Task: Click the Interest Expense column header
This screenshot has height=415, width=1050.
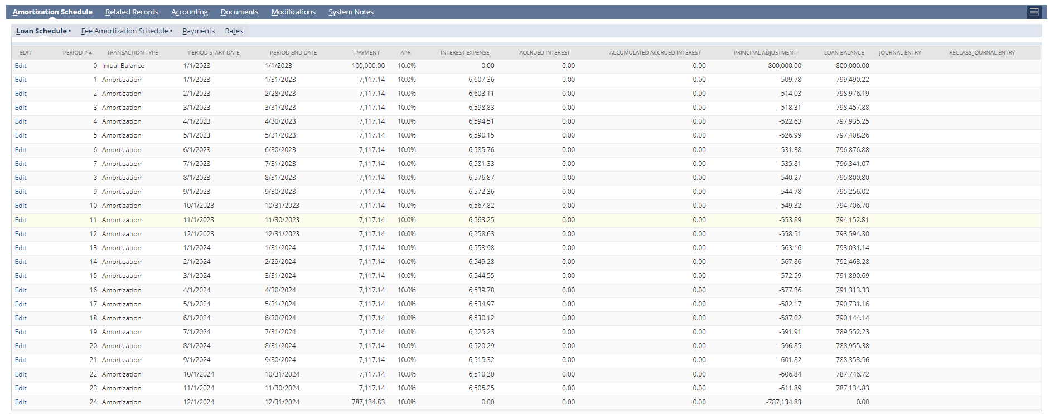Action: coord(464,53)
